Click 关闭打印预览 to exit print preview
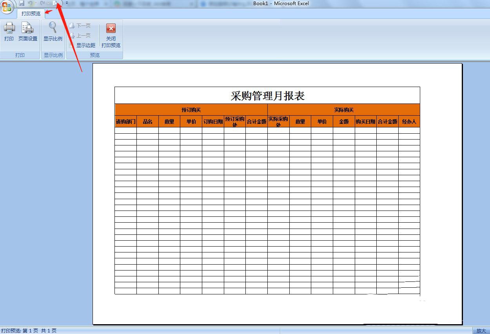Viewport: 490px width, 334px height. (111, 35)
